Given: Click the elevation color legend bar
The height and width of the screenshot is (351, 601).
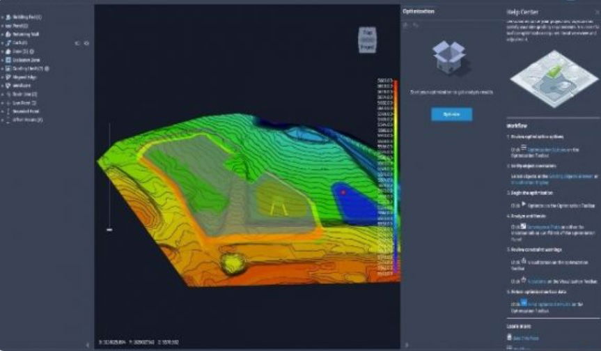Looking at the screenshot, I should coord(396,177).
